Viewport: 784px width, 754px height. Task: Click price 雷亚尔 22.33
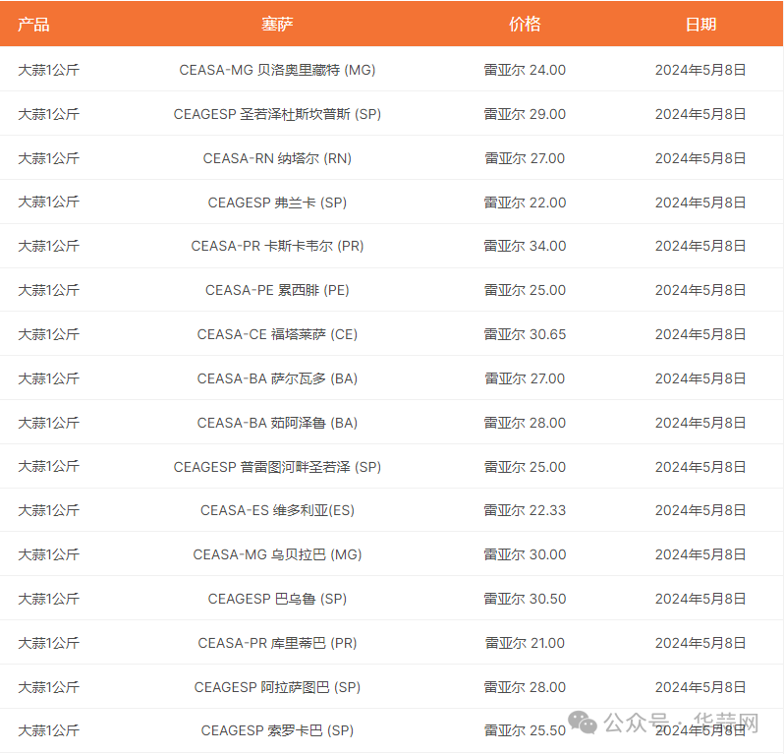(525, 510)
